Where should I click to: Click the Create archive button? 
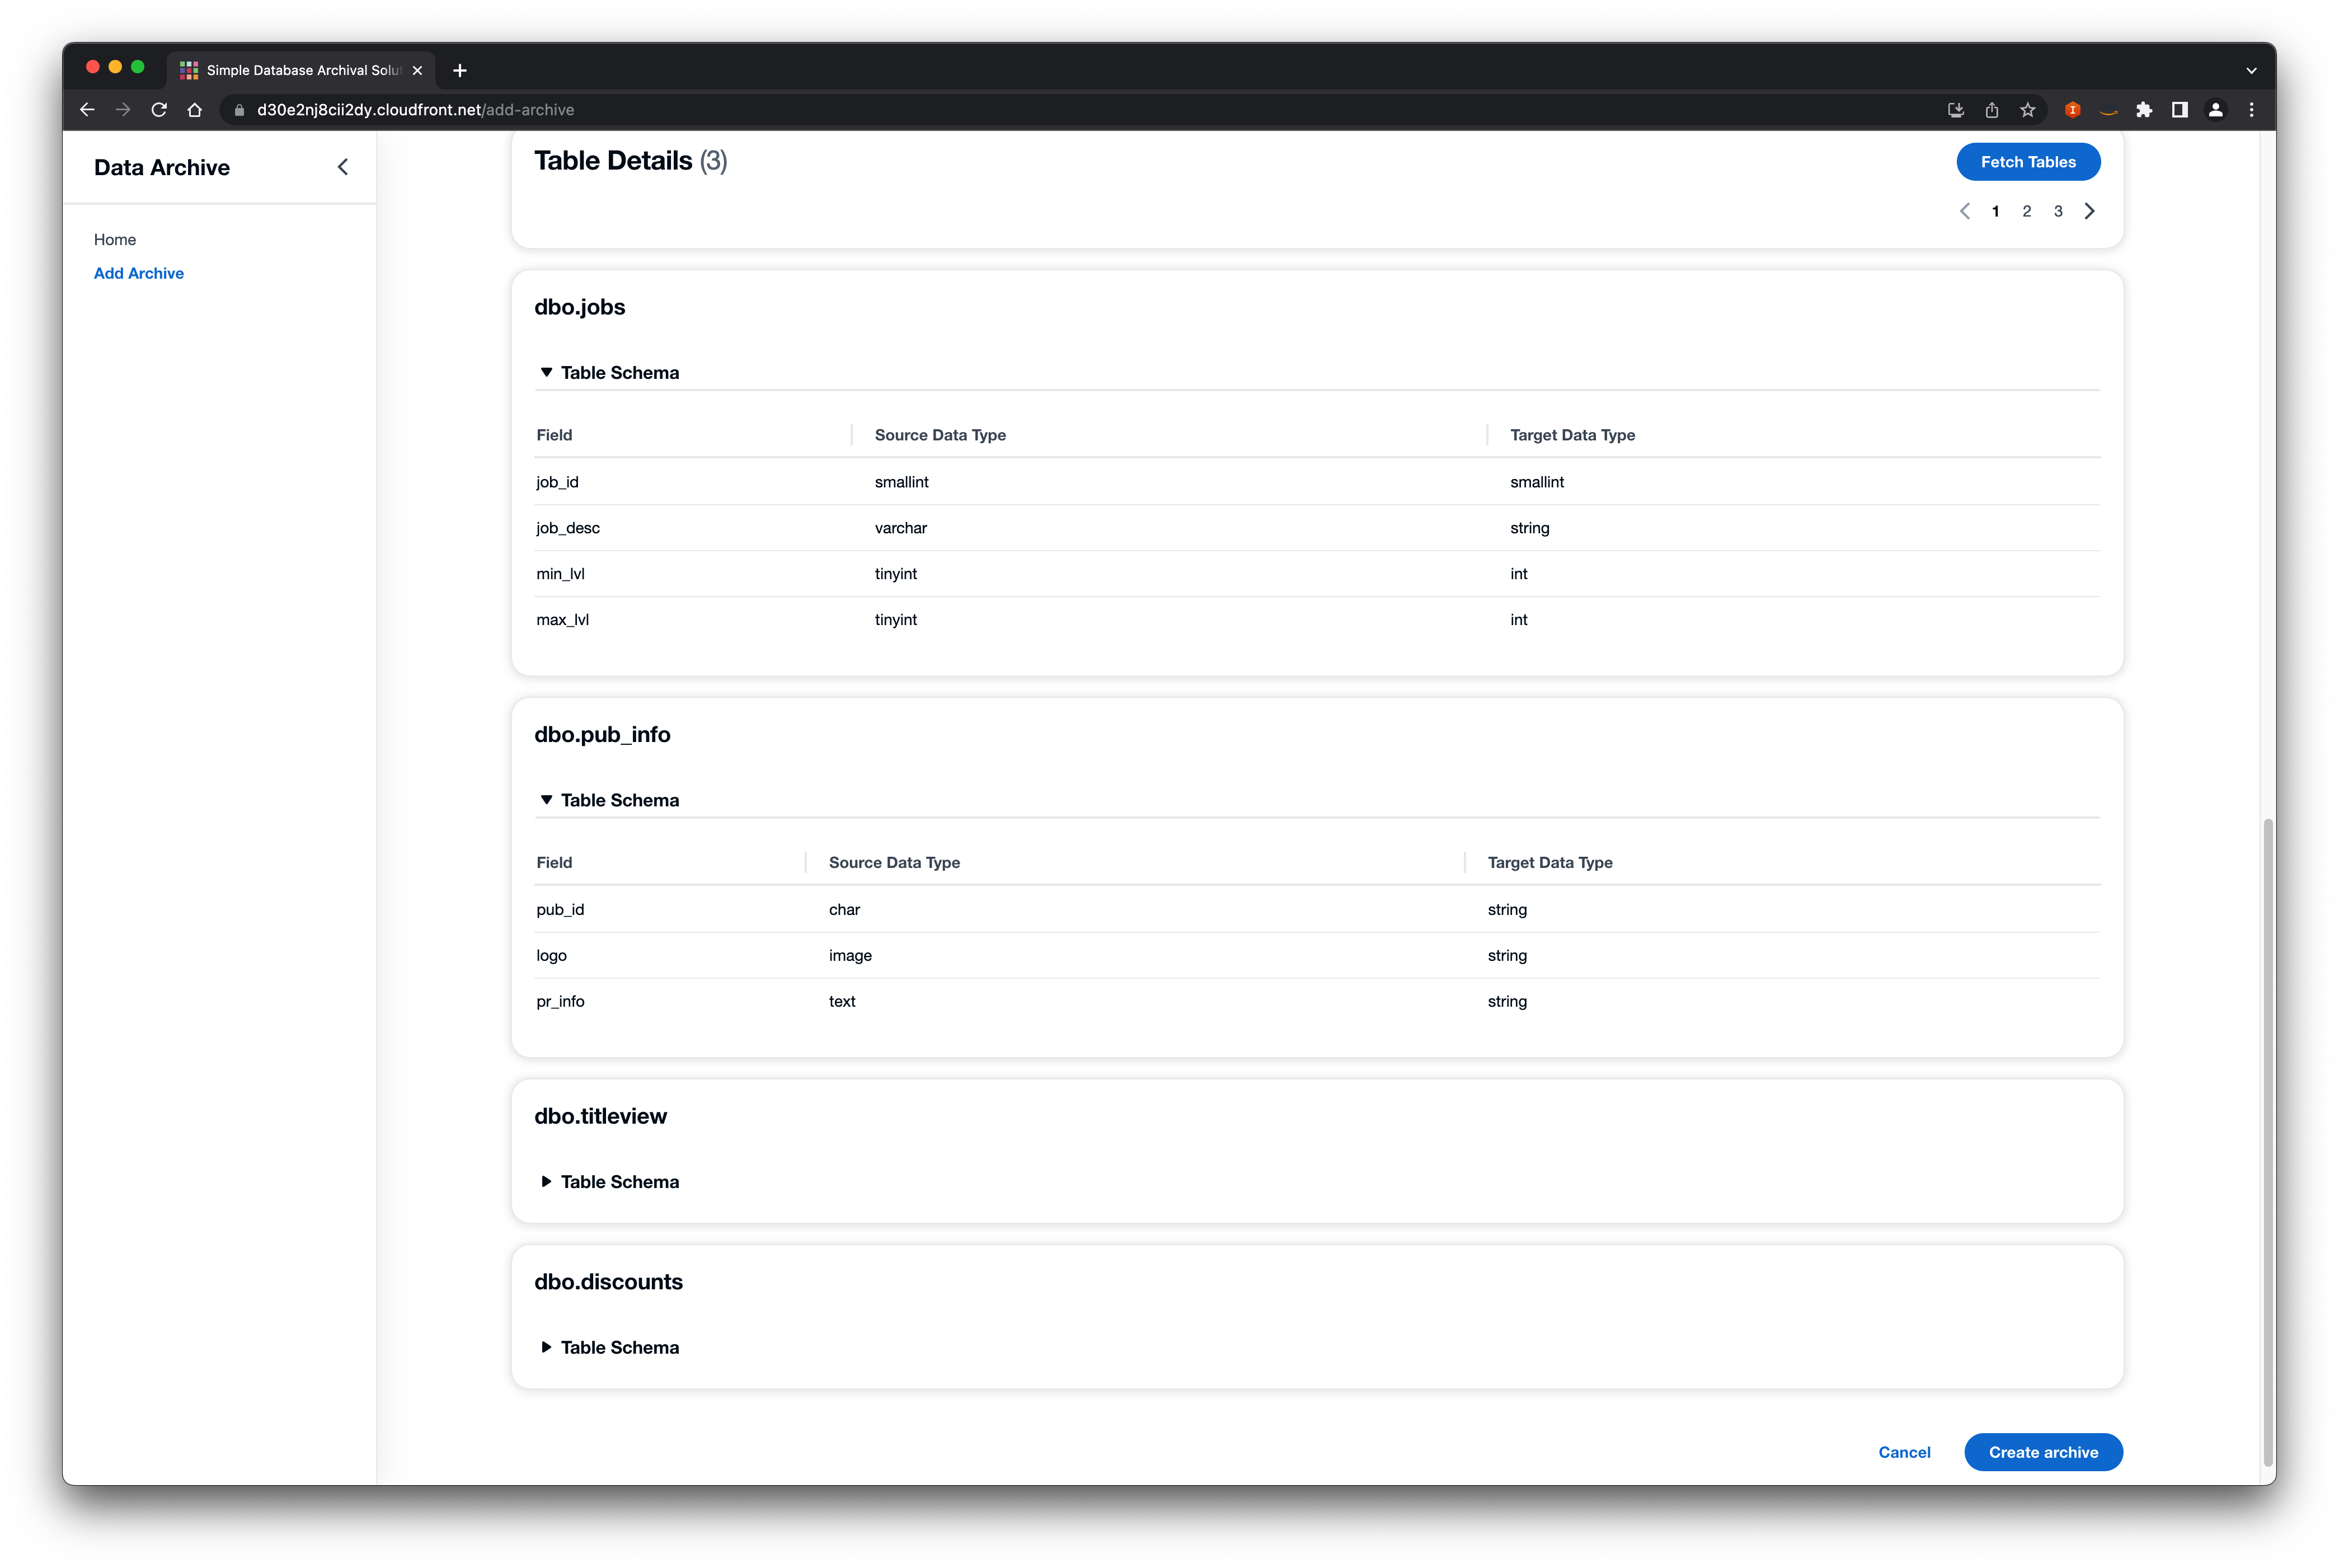[2043, 1452]
